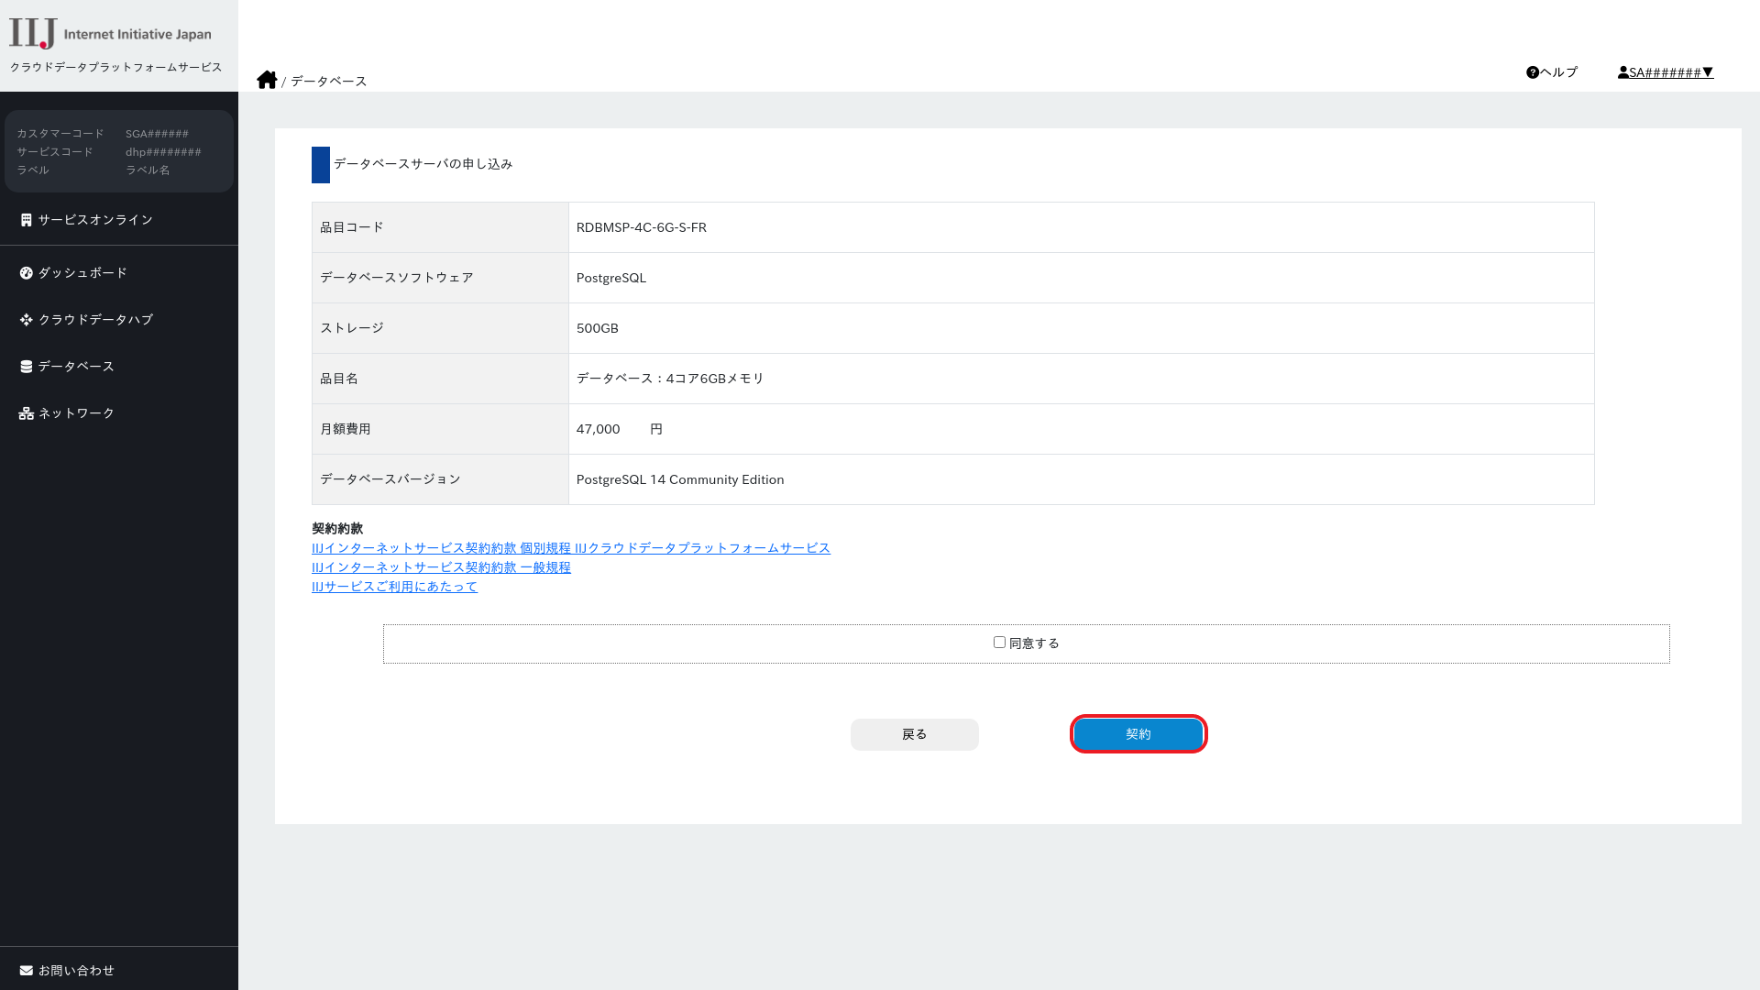Click the ダッシュボード gauge icon
Image resolution: width=1760 pixels, height=990 pixels.
click(27, 273)
